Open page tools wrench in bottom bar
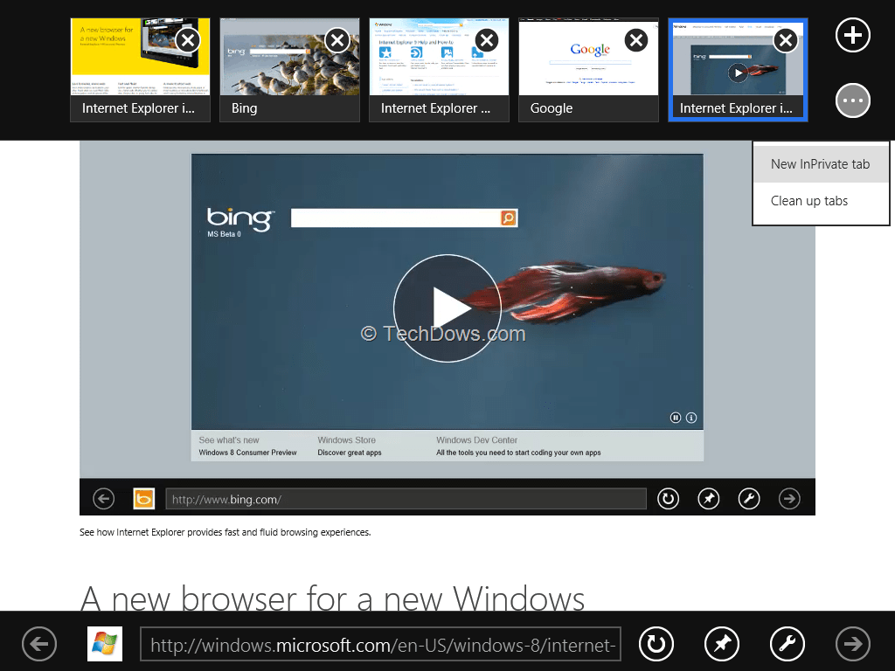This screenshot has height=671, width=895. pyautogui.click(x=787, y=644)
